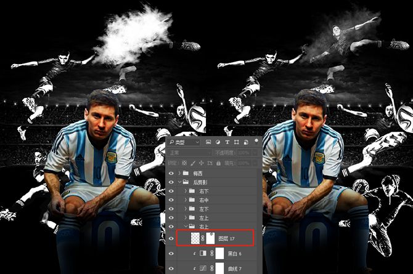Click the lock all padlock icon

pyautogui.click(x=218, y=163)
